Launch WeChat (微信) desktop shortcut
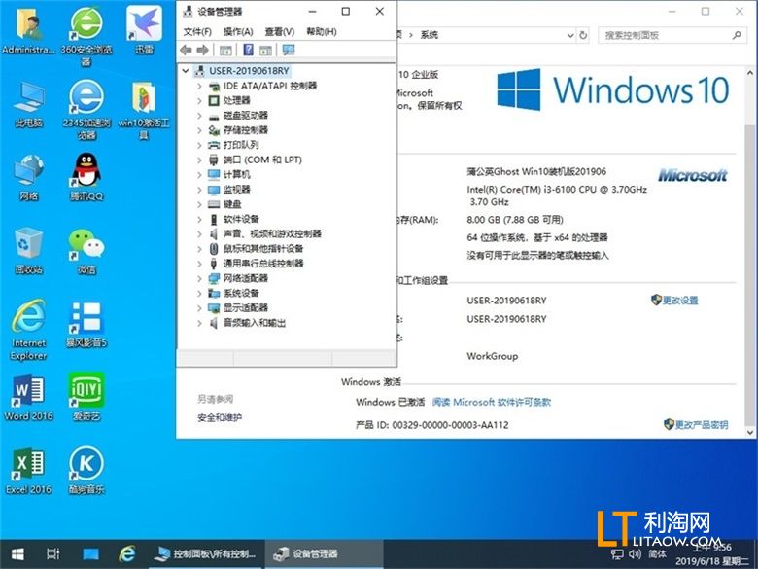Viewport: 758px width, 569px height. pos(86,251)
